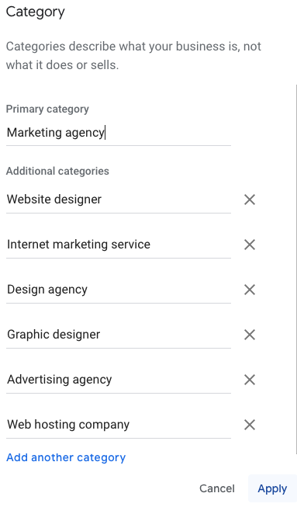
Task: Delete the Design agency category
Action: click(x=250, y=290)
